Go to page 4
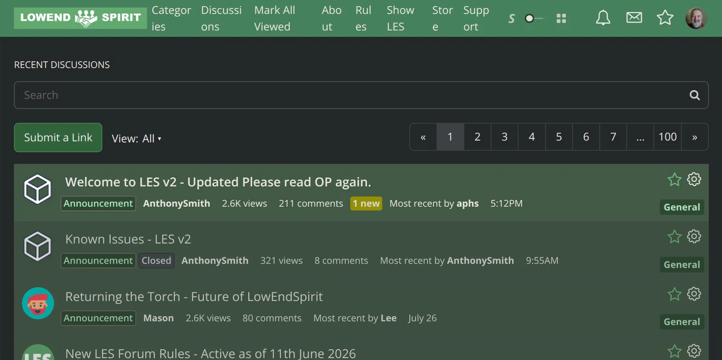 tap(532, 137)
